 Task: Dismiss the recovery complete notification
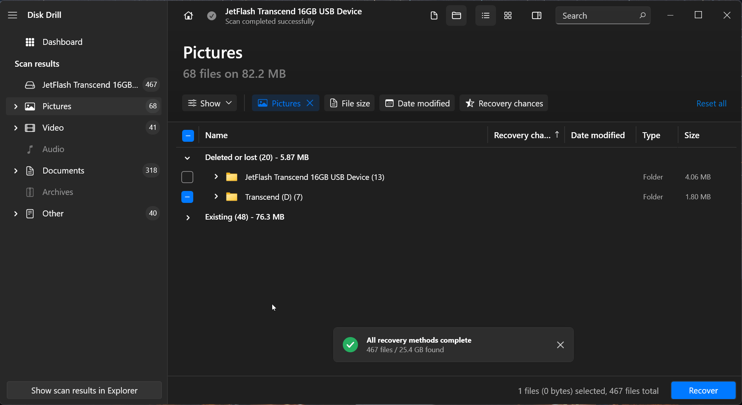tap(560, 345)
